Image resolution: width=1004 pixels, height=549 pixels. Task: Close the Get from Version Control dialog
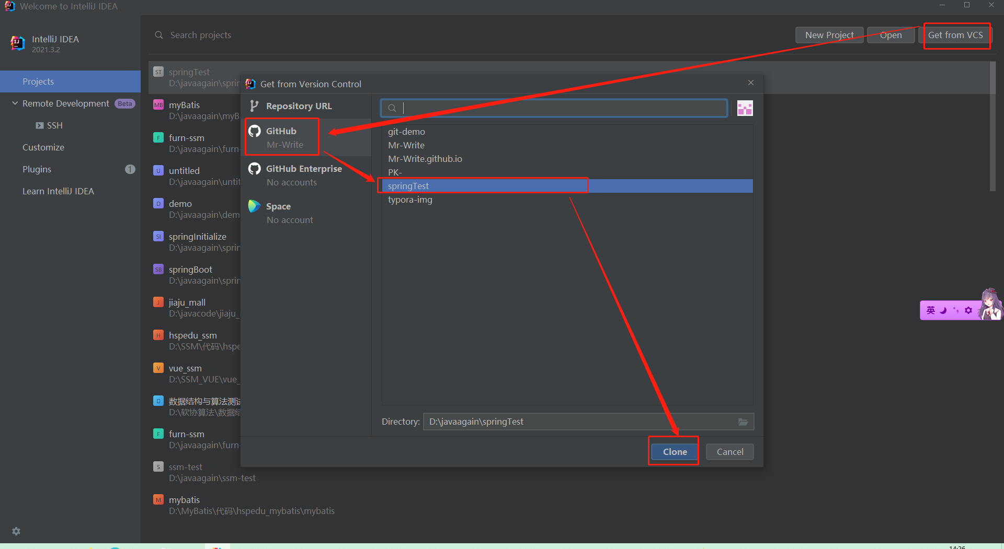click(751, 83)
